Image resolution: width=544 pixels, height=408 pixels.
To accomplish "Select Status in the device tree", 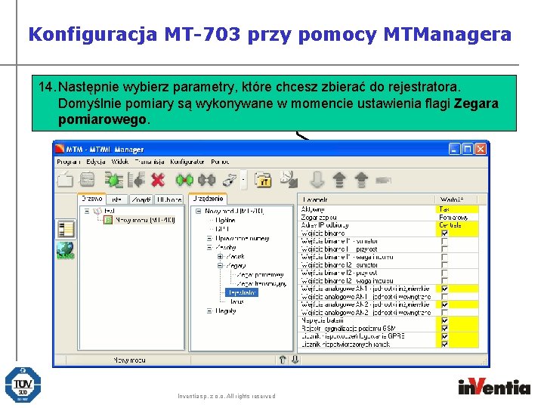I will pos(236,301).
